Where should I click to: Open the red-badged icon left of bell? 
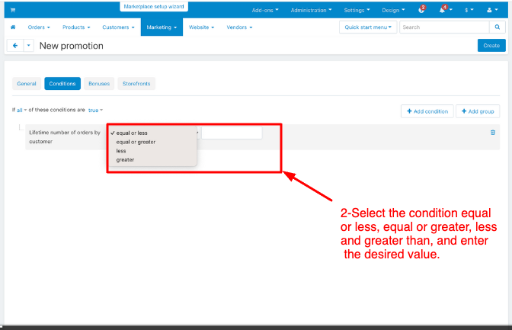[x=421, y=10]
